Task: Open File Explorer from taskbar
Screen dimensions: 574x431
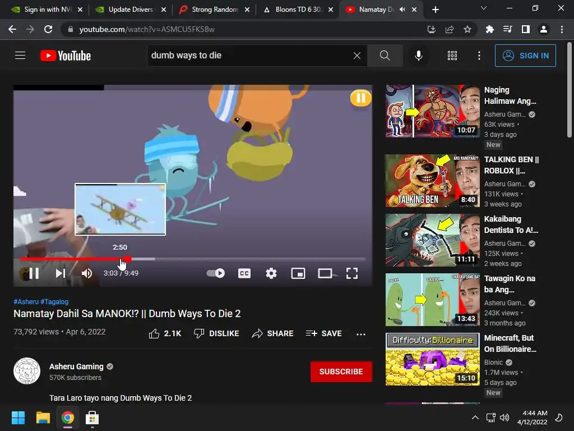Action: point(43,418)
